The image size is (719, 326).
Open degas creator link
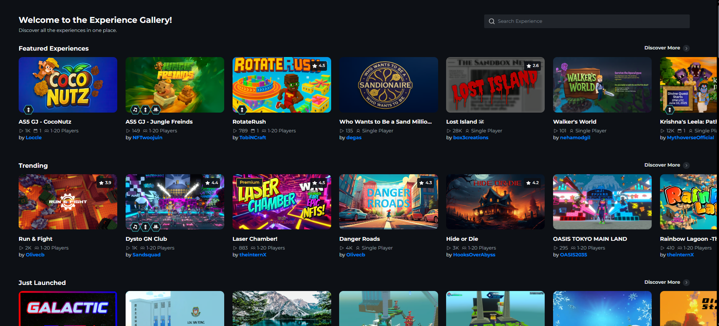pyautogui.click(x=354, y=138)
